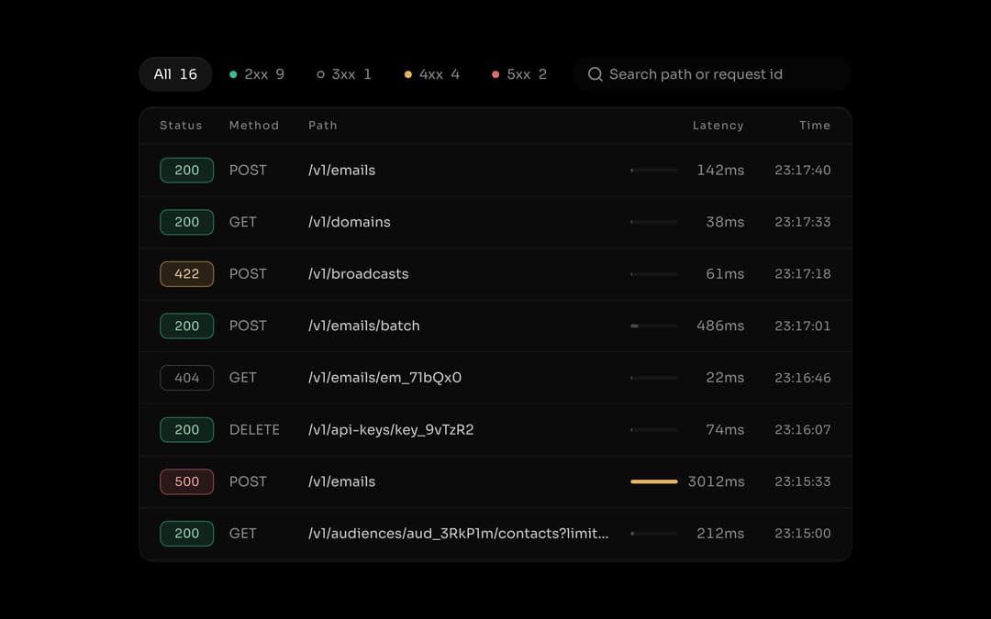Click the 500 status badge
This screenshot has width=991, height=619.
[x=186, y=481]
